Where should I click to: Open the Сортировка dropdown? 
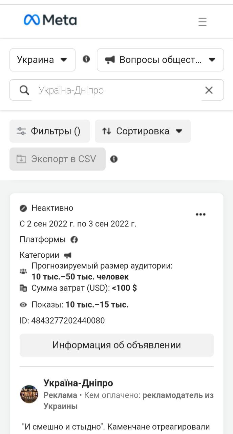coord(143,131)
